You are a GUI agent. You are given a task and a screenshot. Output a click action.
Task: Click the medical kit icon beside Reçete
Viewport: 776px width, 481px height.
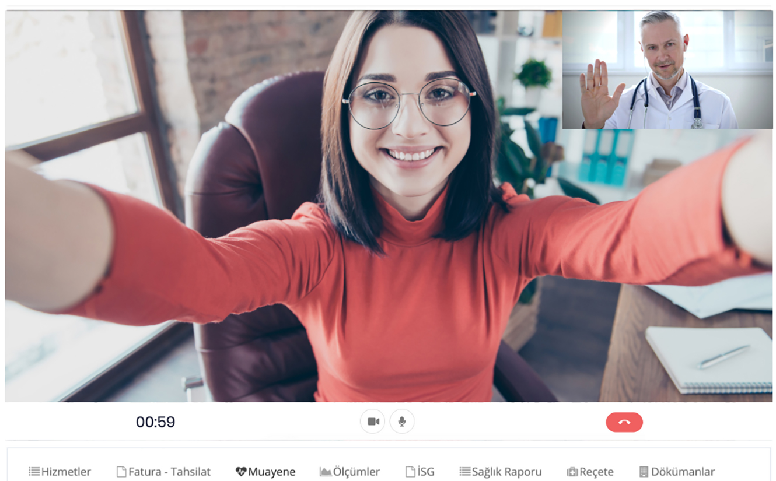click(x=572, y=472)
